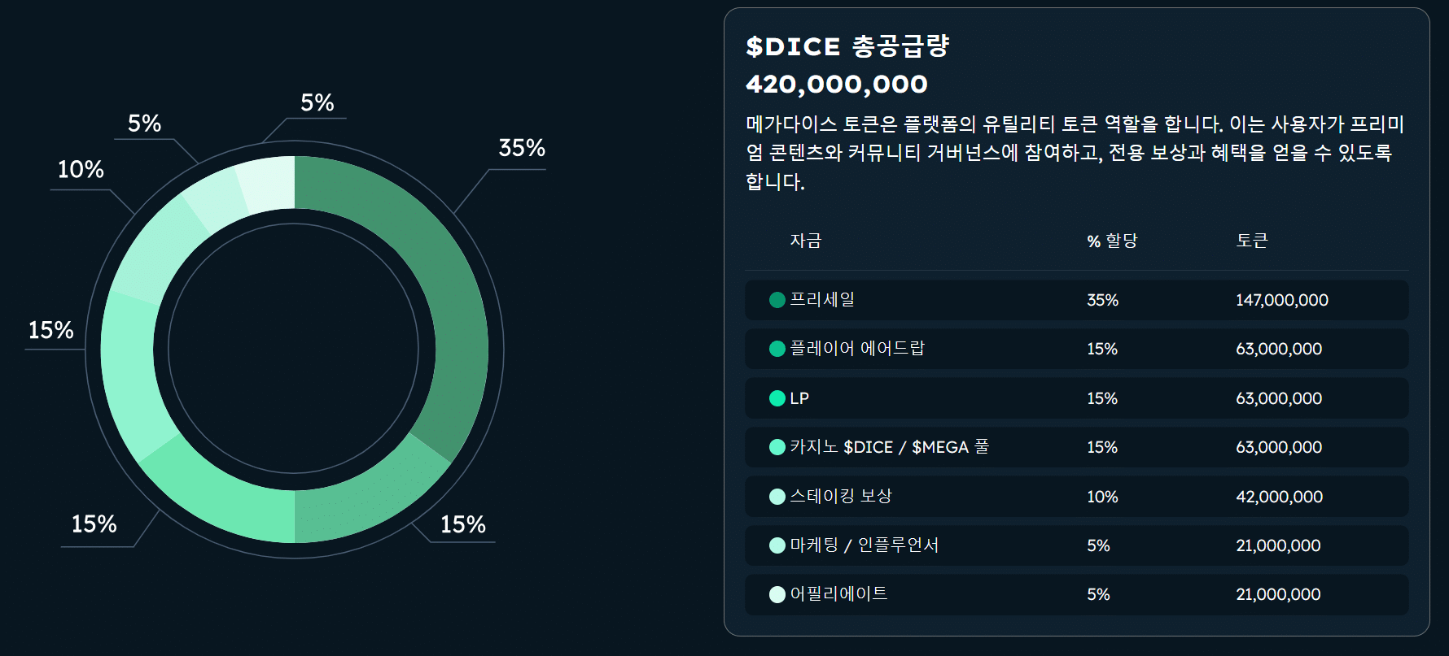The height and width of the screenshot is (656, 1449).
Task: Select the LP row label
Action: click(799, 398)
